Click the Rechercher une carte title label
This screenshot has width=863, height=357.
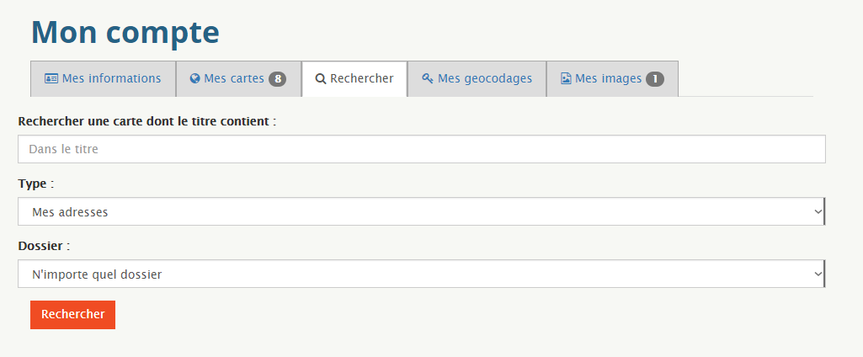point(147,121)
